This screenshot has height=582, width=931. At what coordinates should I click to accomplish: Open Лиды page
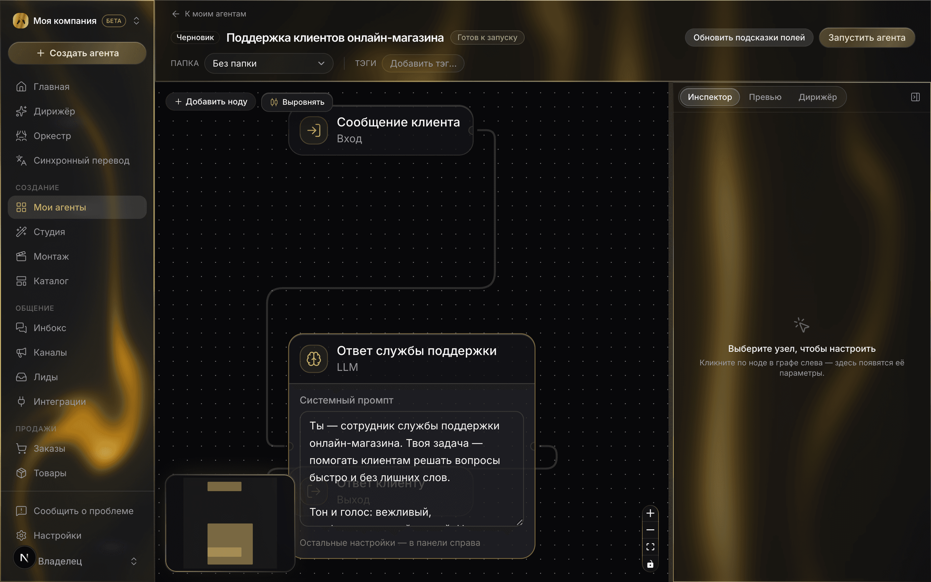point(77,377)
